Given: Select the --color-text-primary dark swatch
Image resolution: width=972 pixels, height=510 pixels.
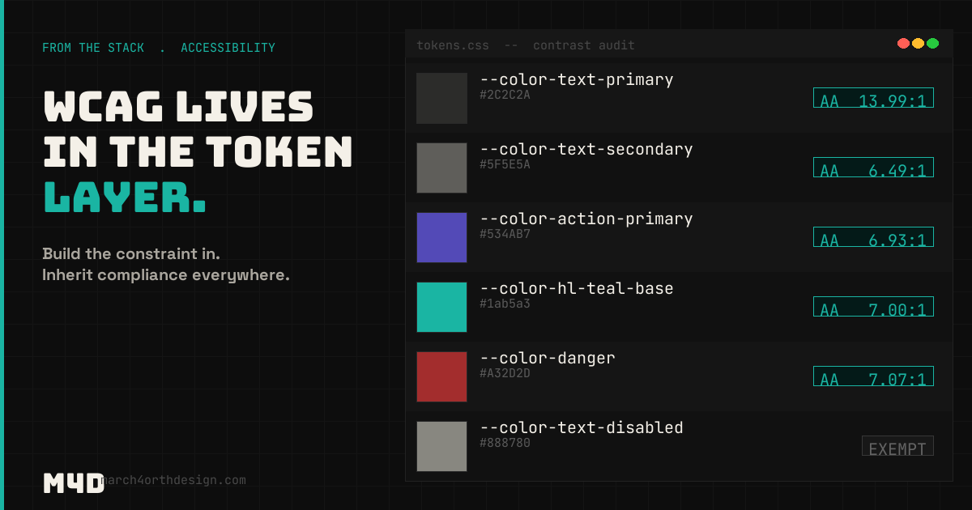Looking at the screenshot, I should click(x=441, y=98).
